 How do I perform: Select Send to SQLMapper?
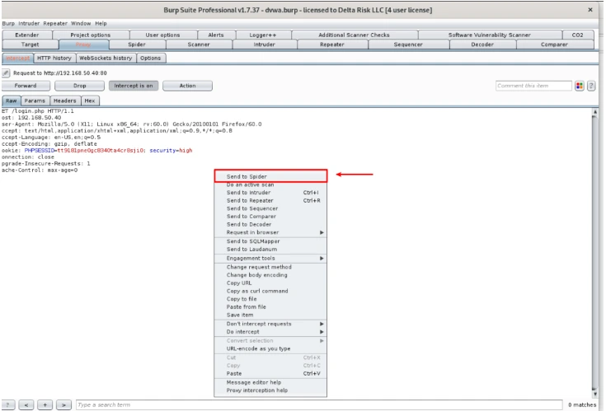coord(270,241)
